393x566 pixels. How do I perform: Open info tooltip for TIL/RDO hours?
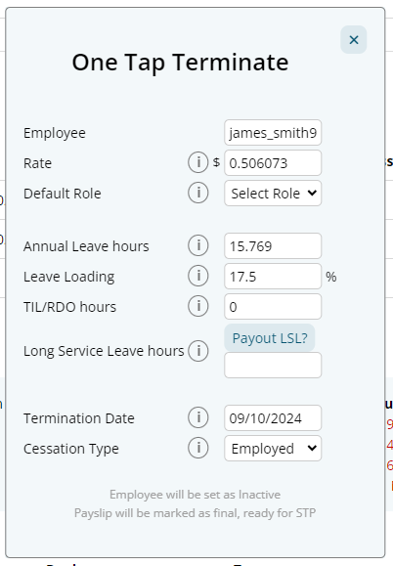[x=198, y=306]
